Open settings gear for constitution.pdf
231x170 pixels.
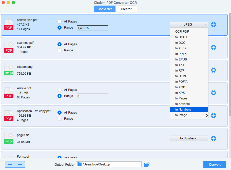tap(214, 25)
